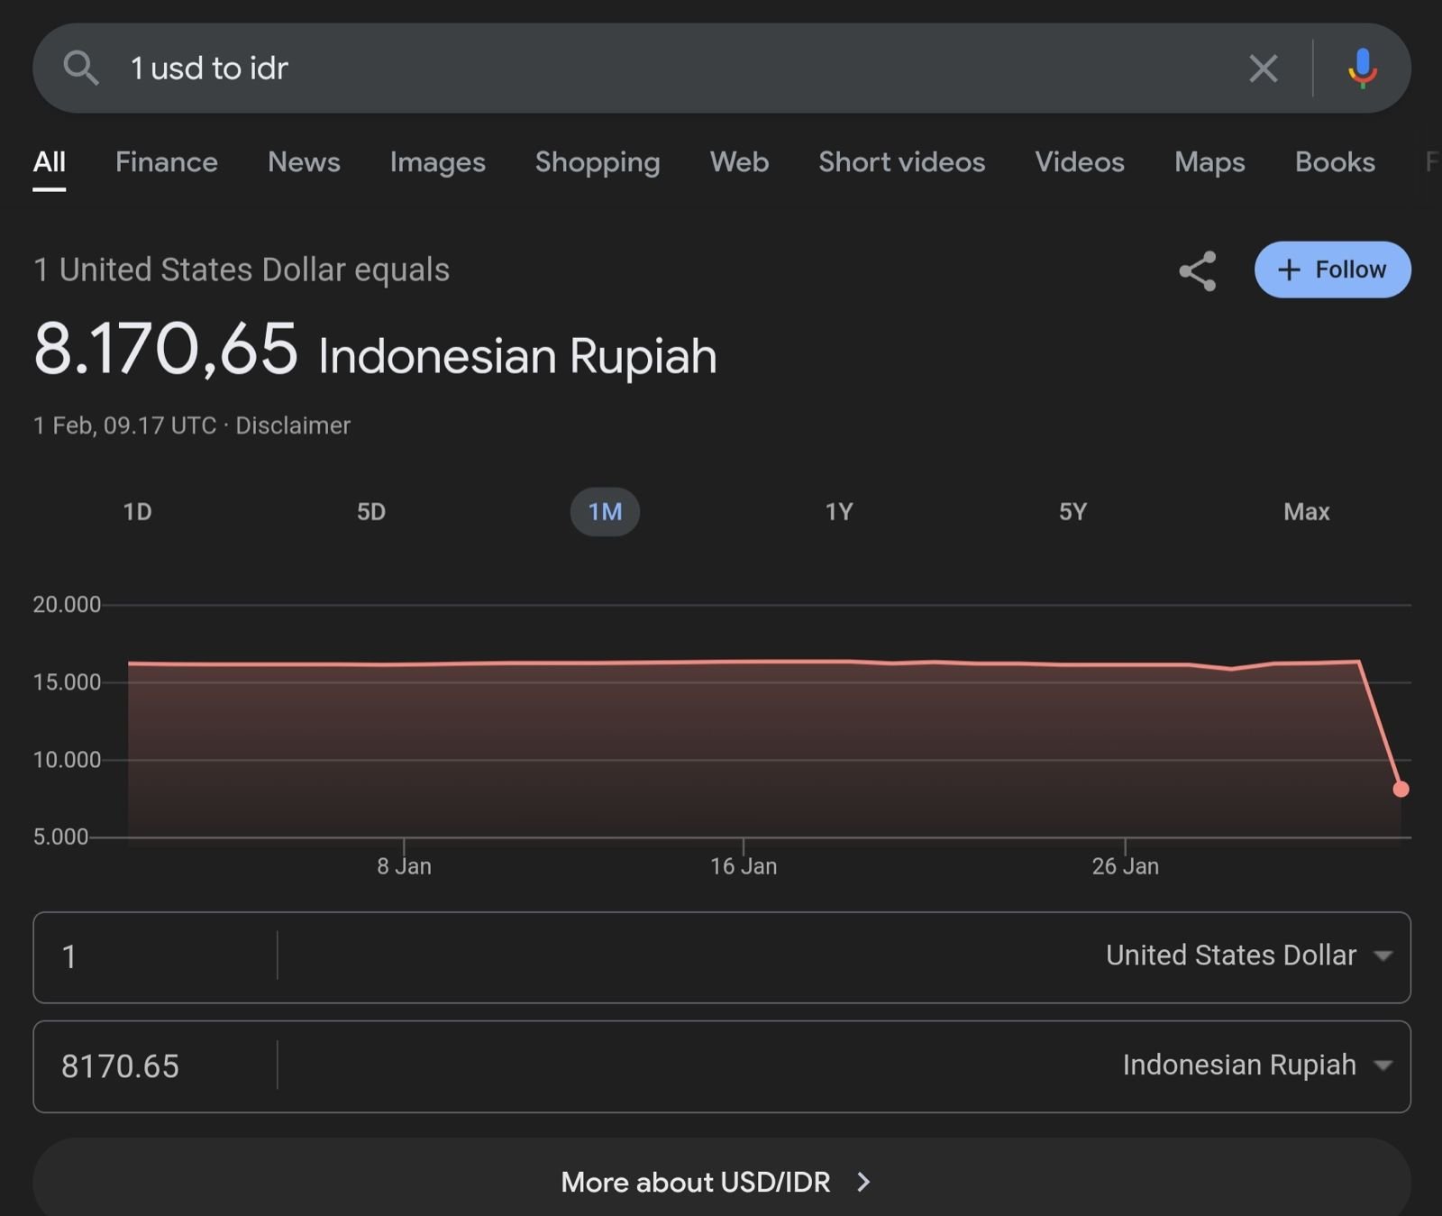This screenshot has height=1216, width=1442.
Task: Follow the USD/IDR exchange rate
Action: (1332, 270)
